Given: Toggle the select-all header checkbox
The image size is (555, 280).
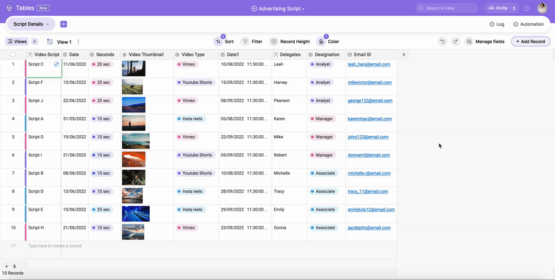Looking at the screenshot, I should (12, 54).
